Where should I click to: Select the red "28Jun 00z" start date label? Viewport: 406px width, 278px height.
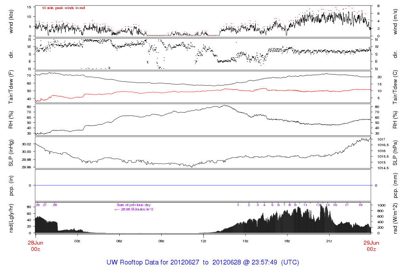35,246
